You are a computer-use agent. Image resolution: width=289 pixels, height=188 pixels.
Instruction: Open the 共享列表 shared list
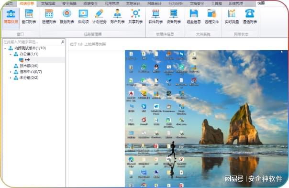point(135,17)
